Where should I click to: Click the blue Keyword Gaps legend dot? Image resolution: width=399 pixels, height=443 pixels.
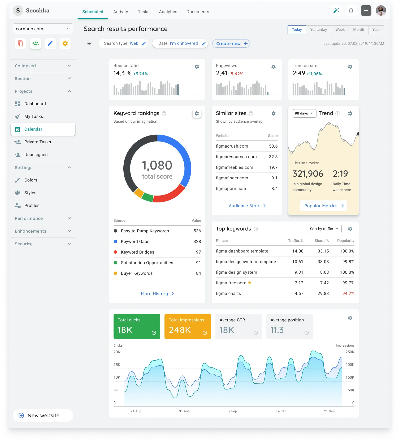(115, 241)
